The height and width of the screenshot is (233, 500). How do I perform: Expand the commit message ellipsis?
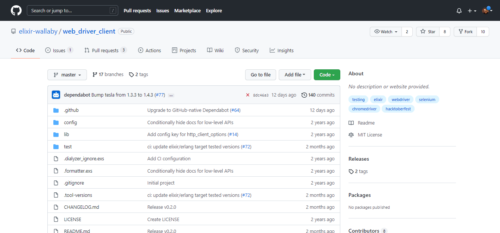(x=171, y=95)
